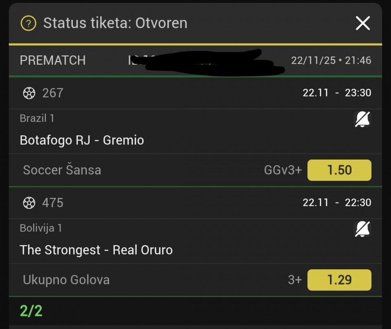
Task: Click the 23:30 kickoff time
Action: coord(358,93)
